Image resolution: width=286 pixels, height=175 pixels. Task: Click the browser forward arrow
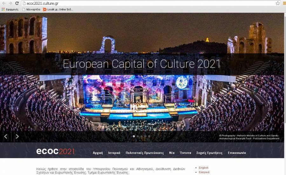click(10, 3)
